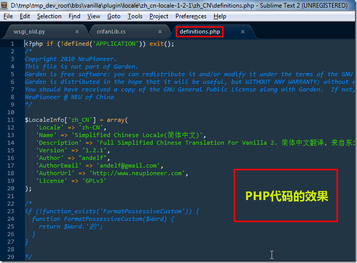357x263 pixels.
Task: Open the View menu
Action: tap(94, 16)
